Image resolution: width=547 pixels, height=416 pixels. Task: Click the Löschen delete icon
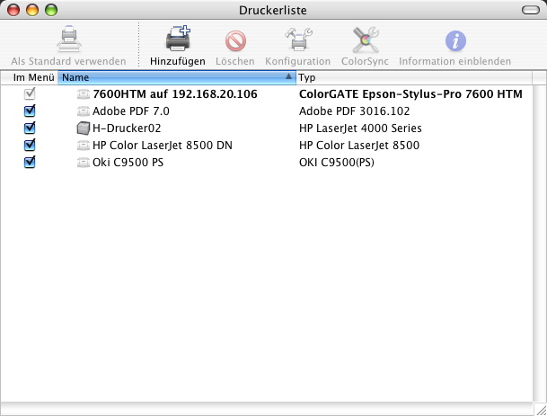point(235,40)
